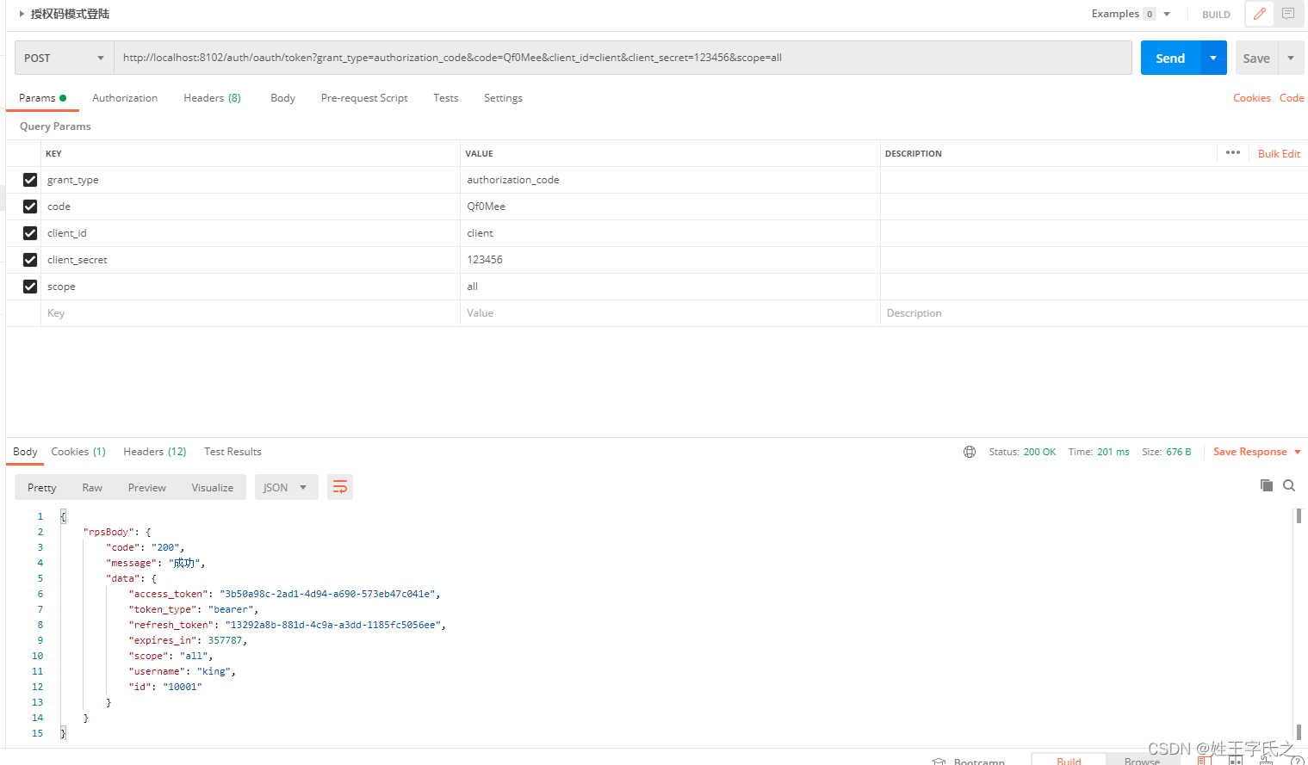The width and height of the screenshot is (1308, 765).
Task: Open the Pre-request Script tab
Action: (364, 98)
